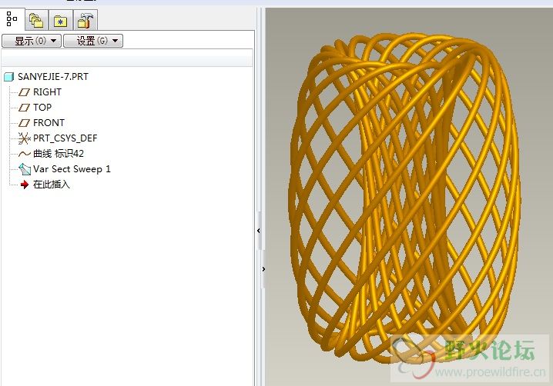Click the part icon beside SANYEJIE-7.PRT
The width and height of the screenshot is (553, 386).
click(x=8, y=77)
